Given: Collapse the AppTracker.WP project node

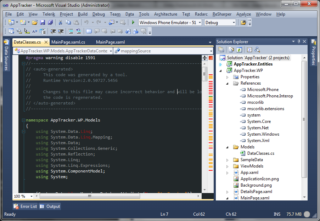Looking at the screenshot, I should pos(221,71).
